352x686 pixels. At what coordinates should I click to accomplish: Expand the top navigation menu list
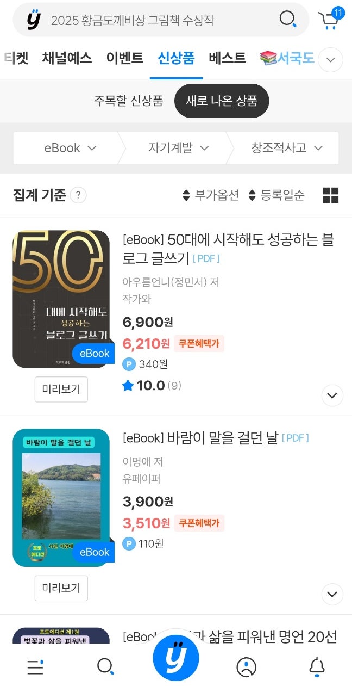click(x=330, y=59)
